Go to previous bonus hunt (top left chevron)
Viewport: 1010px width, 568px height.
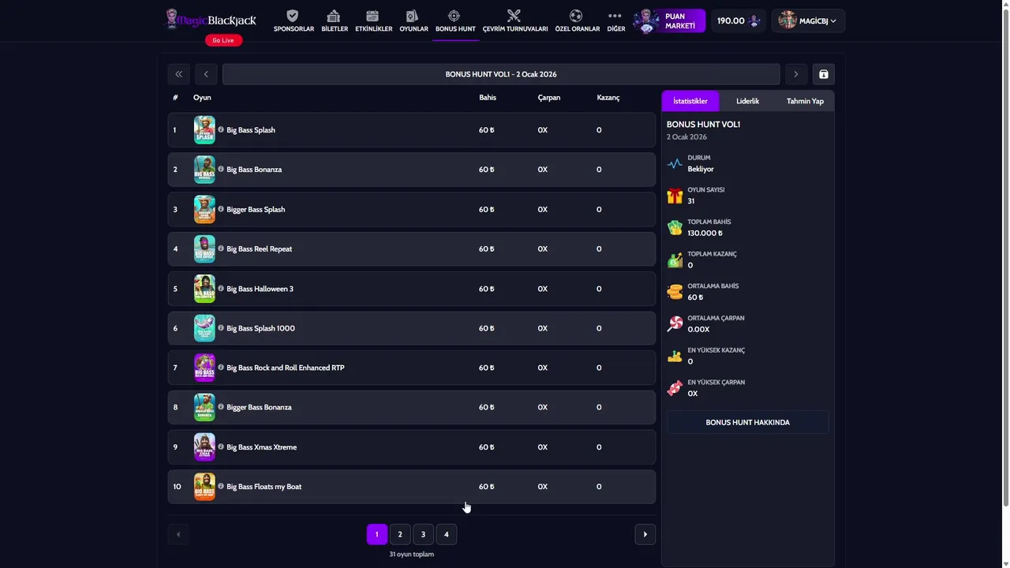[206, 74]
